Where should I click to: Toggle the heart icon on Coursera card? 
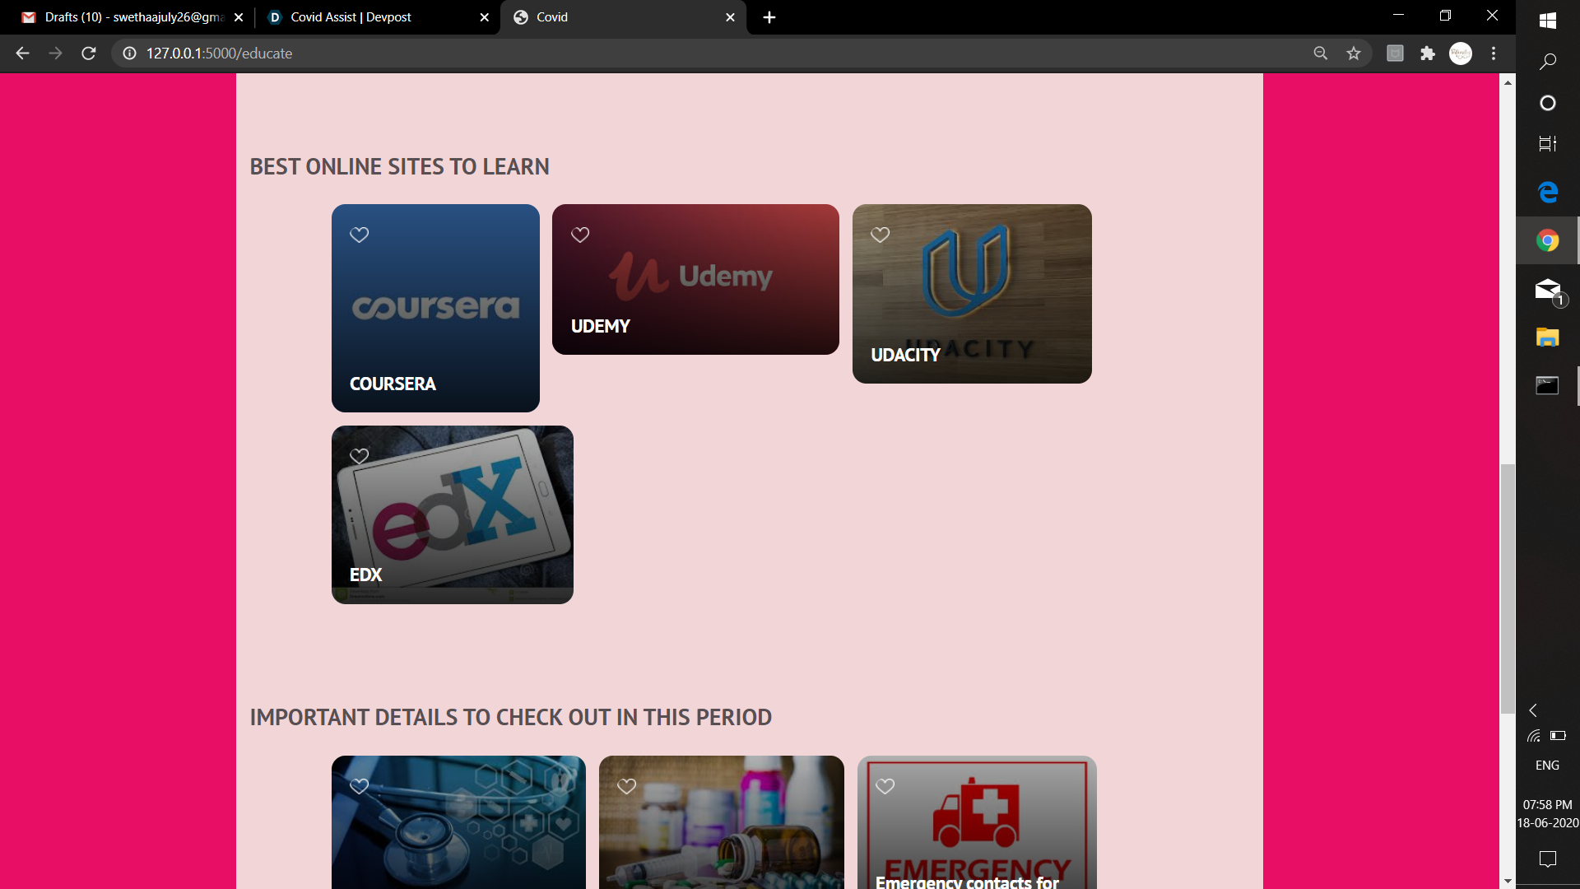pyautogui.click(x=359, y=235)
